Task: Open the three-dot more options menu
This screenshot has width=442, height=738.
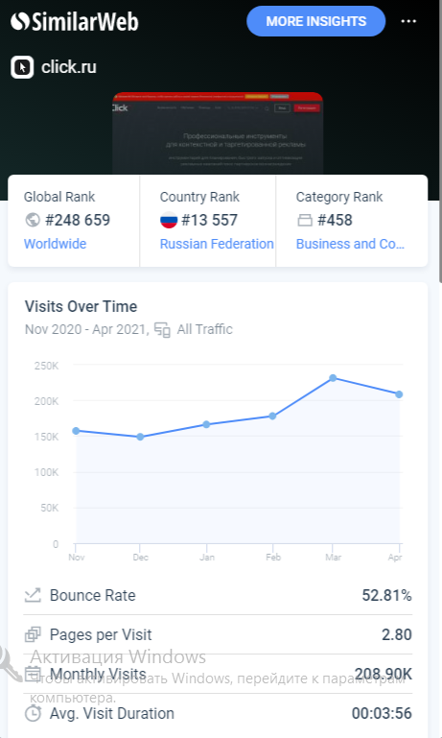Action: click(408, 21)
